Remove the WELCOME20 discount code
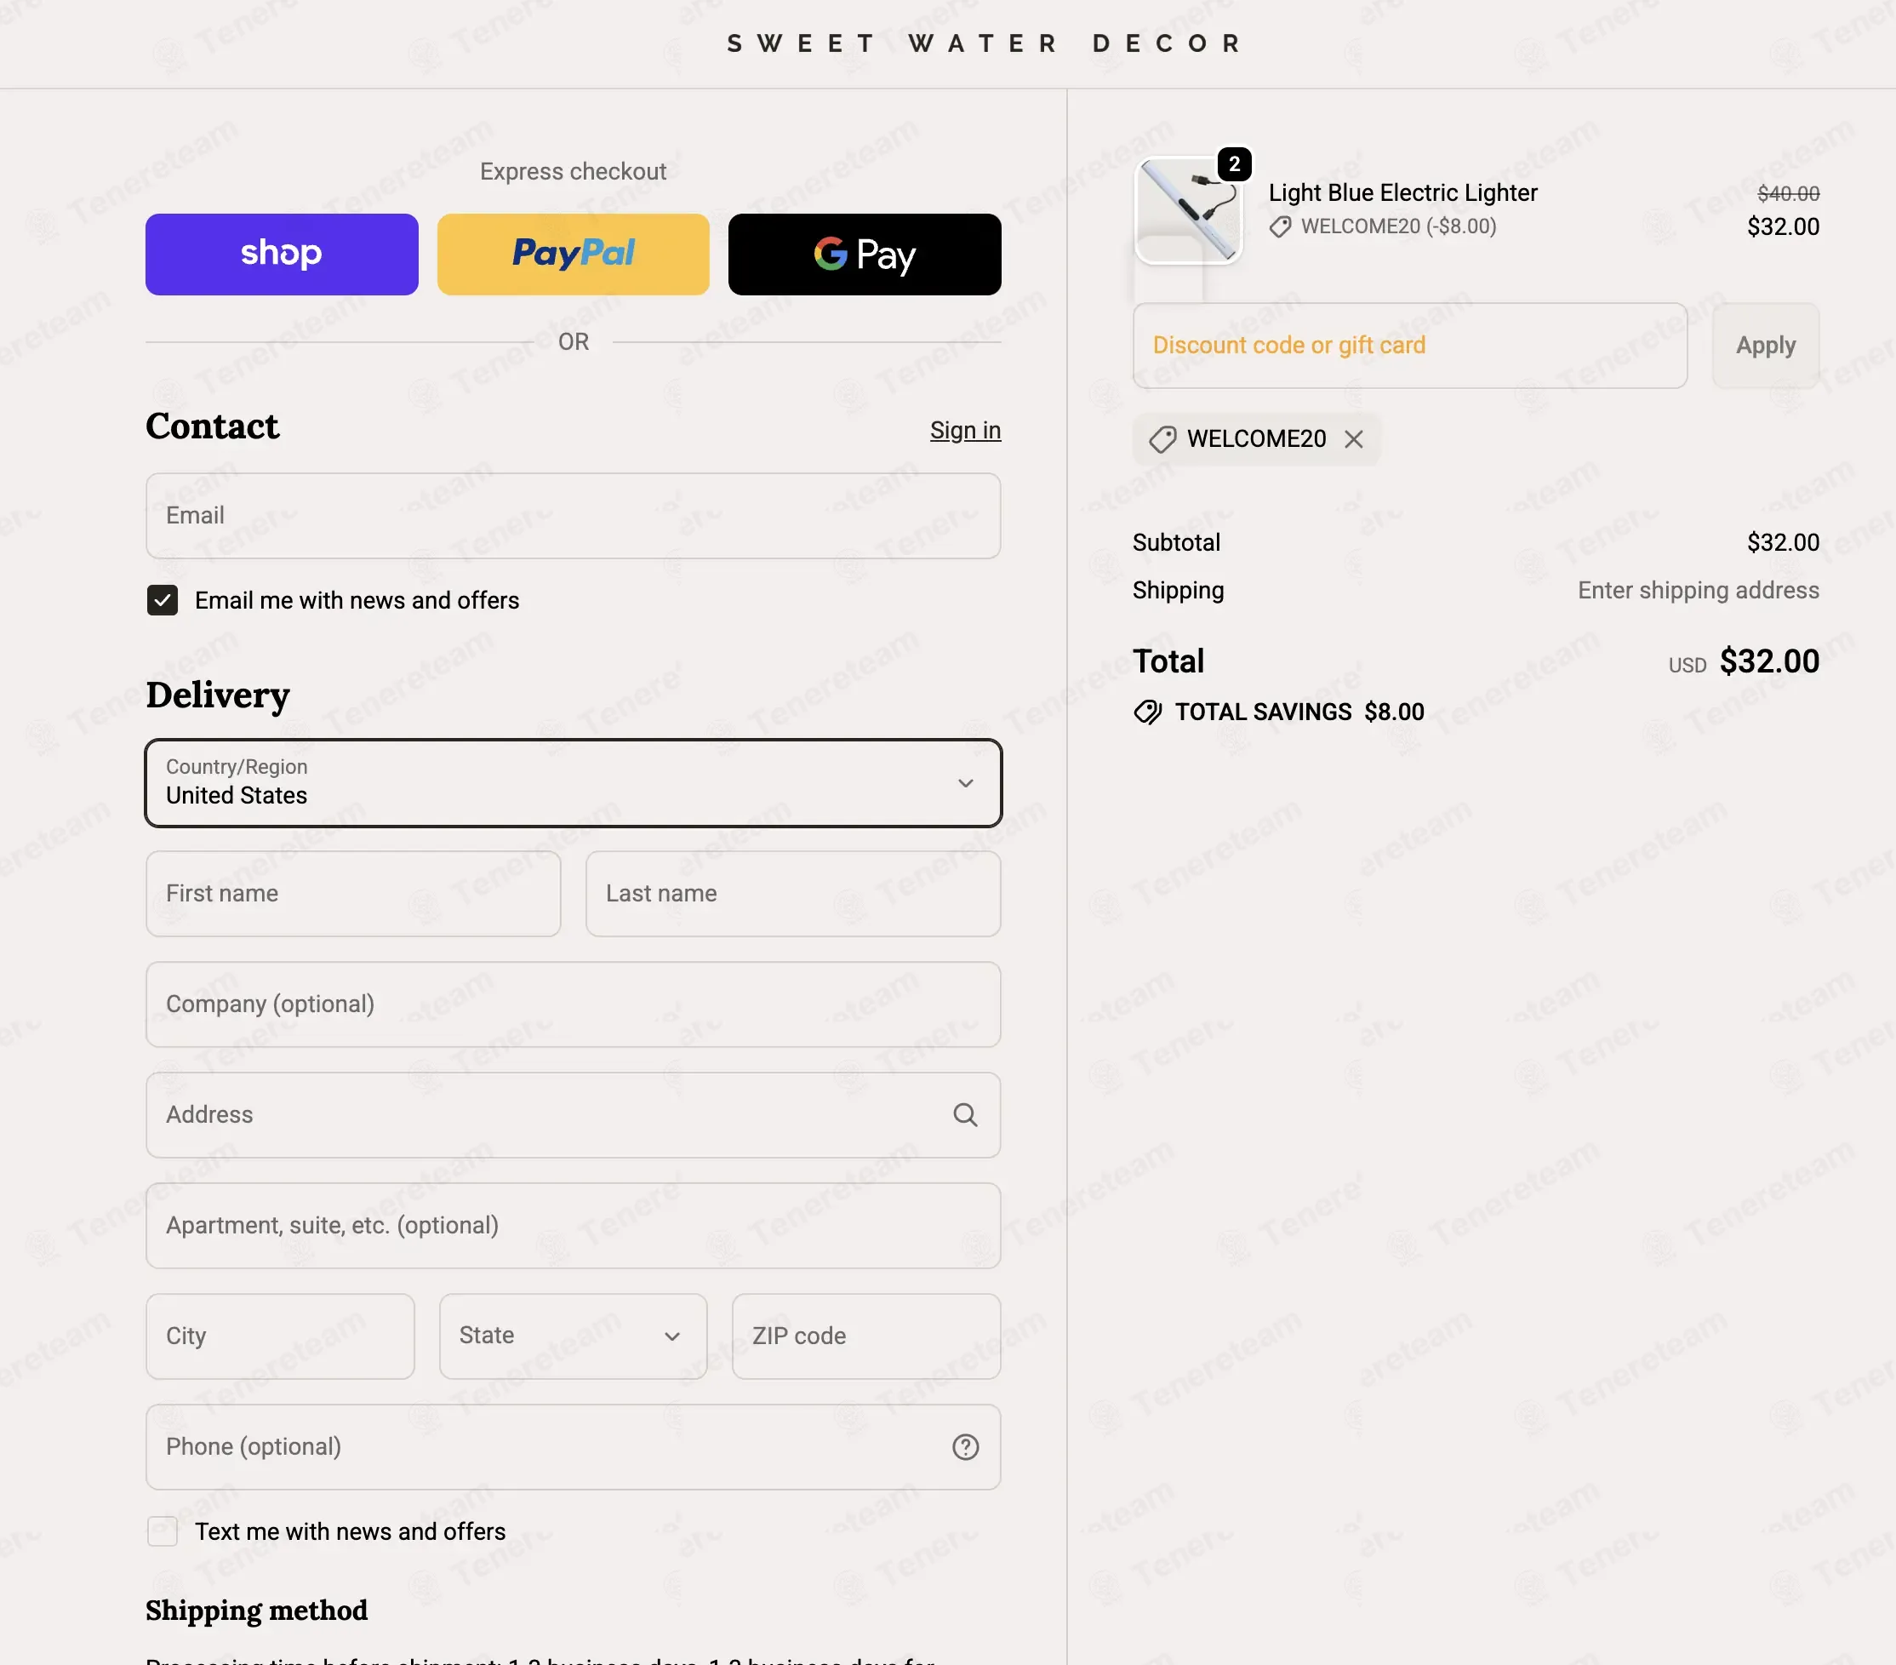This screenshot has height=1665, width=1896. pos(1353,439)
